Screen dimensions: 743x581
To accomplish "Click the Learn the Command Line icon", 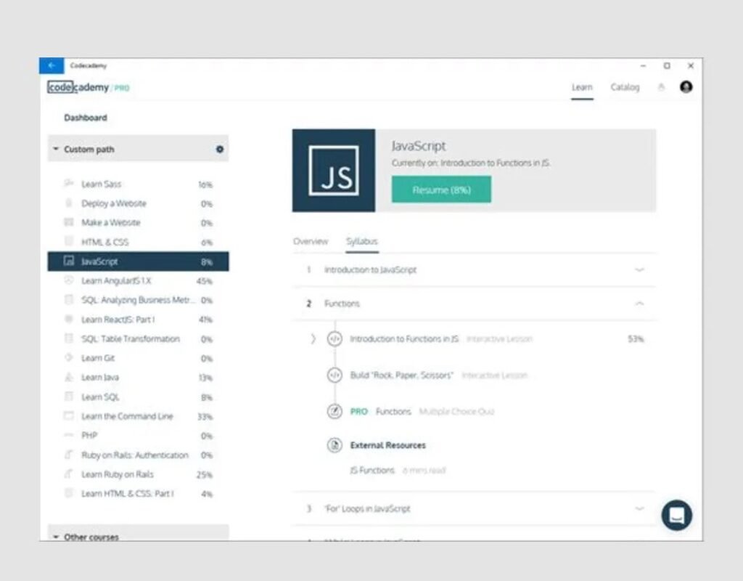I will pos(69,416).
